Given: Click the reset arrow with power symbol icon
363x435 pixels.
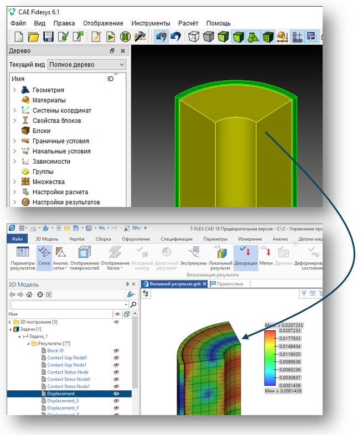Looking at the screenshot, I should [162, 37].
